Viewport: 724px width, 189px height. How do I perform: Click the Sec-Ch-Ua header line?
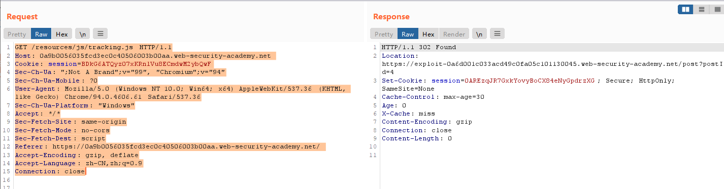tap(120, 72)
